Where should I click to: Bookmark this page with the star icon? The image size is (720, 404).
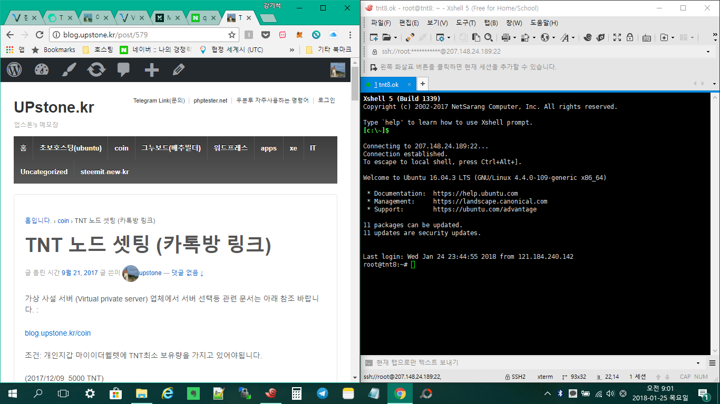point(231,35)
